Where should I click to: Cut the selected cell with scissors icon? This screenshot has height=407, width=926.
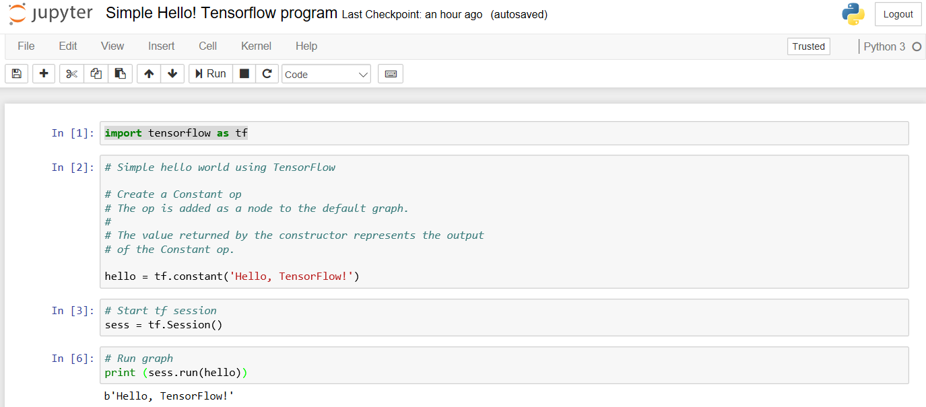(71, 73)
